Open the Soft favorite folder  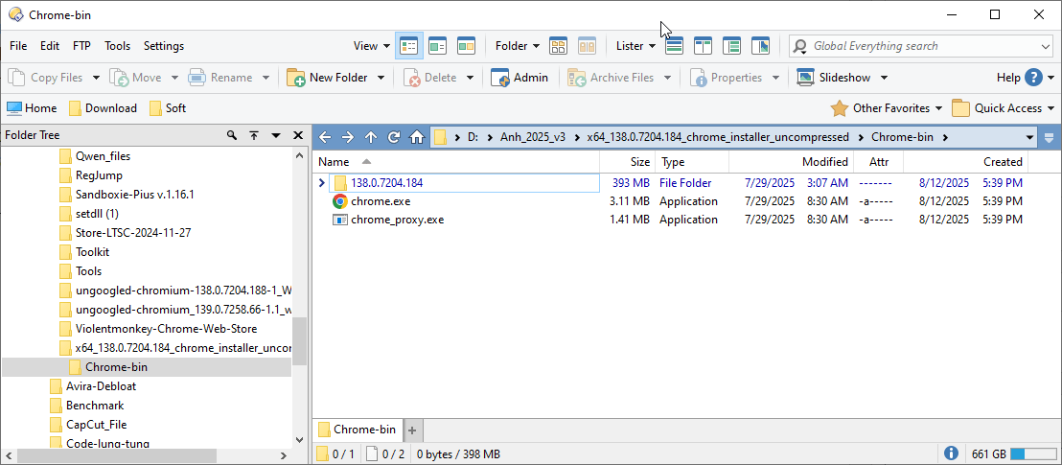pos(168,107)
